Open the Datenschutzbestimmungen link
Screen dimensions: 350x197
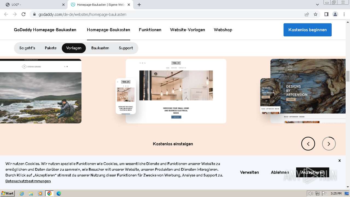click(x=28, y=181)
